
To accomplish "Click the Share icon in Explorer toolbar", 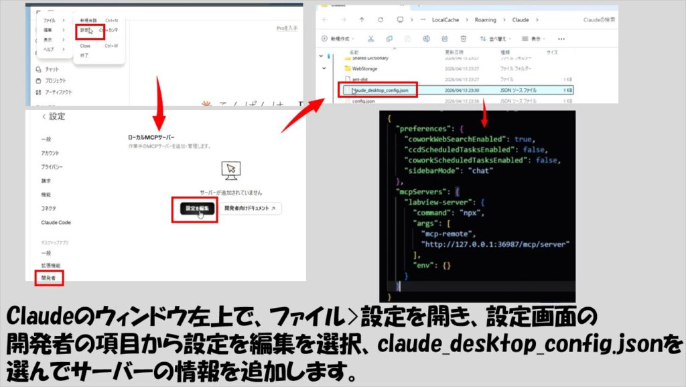I will [444, 39].
